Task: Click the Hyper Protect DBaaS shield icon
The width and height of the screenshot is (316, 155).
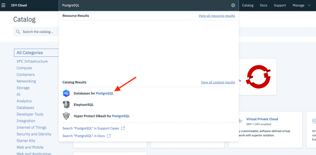Action: (66, 116)
